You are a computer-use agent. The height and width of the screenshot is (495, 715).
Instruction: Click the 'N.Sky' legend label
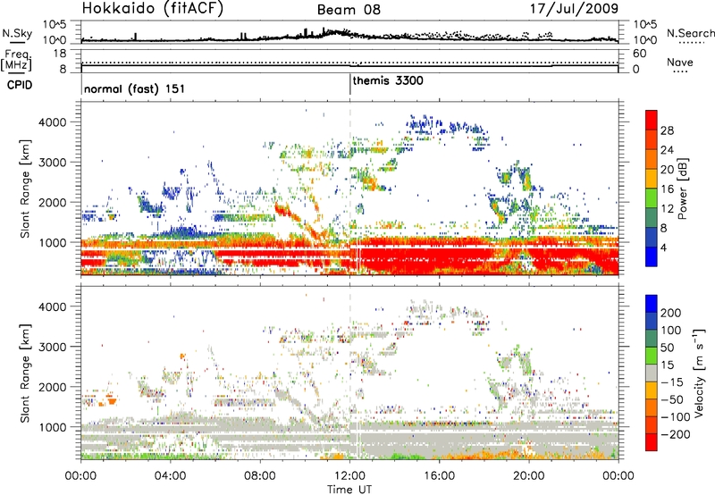[x=17, y=33]
